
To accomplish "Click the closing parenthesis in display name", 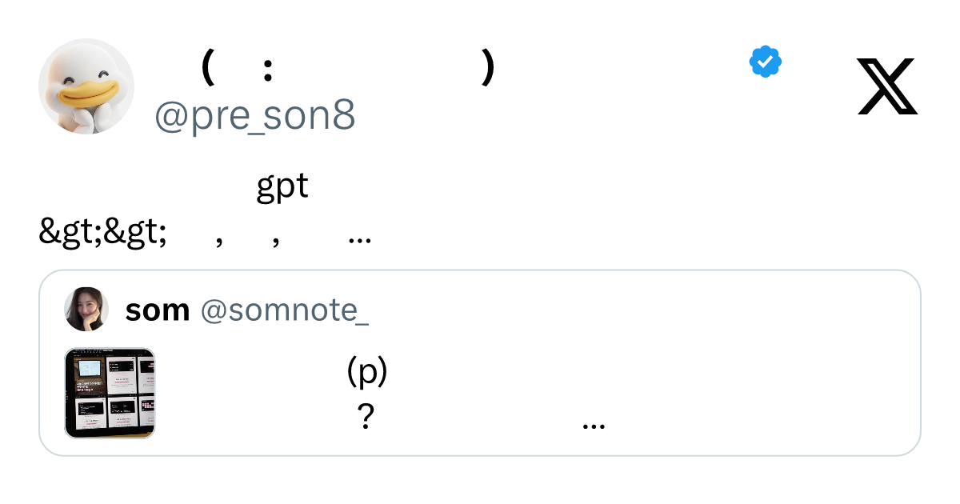I will click(x=488, y=68).
